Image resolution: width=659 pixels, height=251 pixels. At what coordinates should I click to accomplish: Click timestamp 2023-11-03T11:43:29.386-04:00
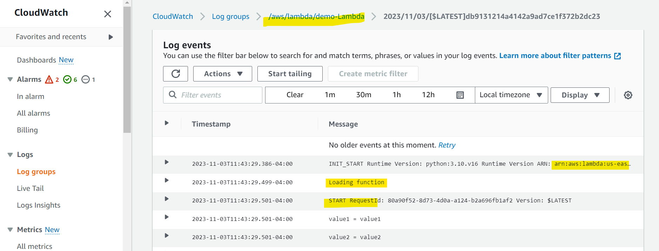click(x=242, y=164)
